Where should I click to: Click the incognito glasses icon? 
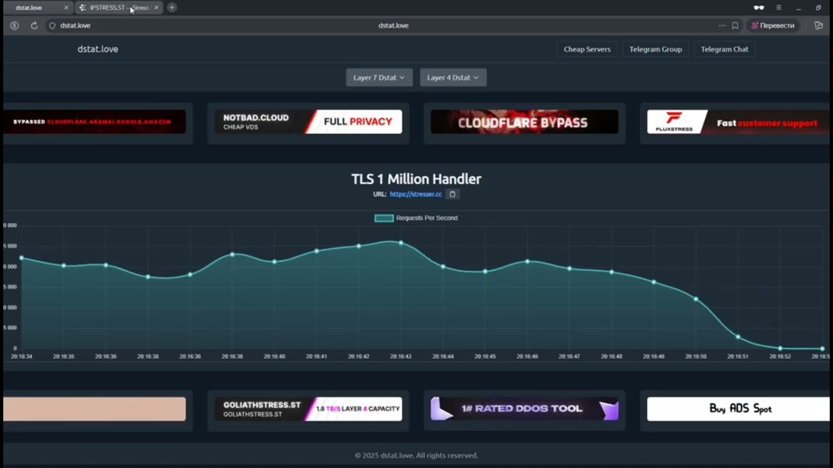click(759, 8)
